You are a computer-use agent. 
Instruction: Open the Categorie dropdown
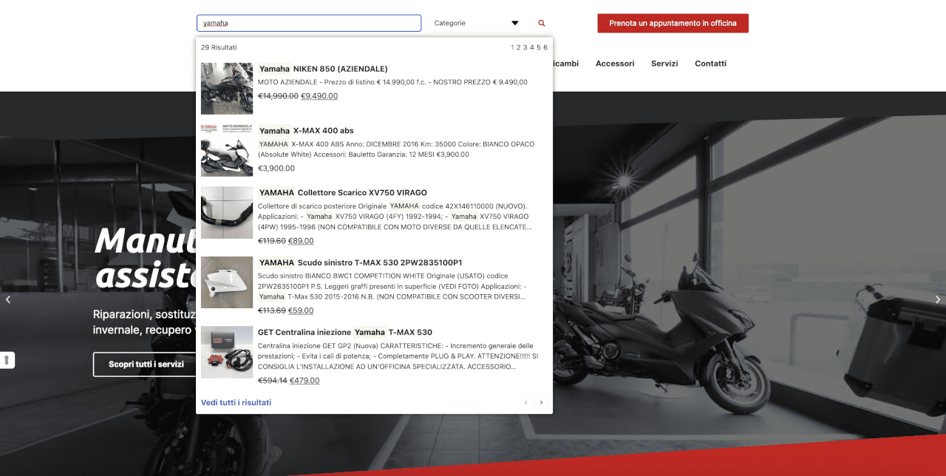tap(477, 23)
